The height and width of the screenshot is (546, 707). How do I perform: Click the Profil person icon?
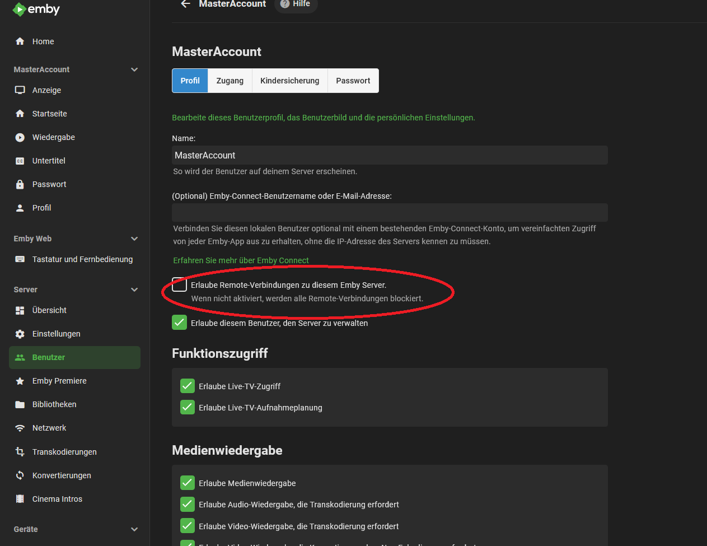[20, 208]
